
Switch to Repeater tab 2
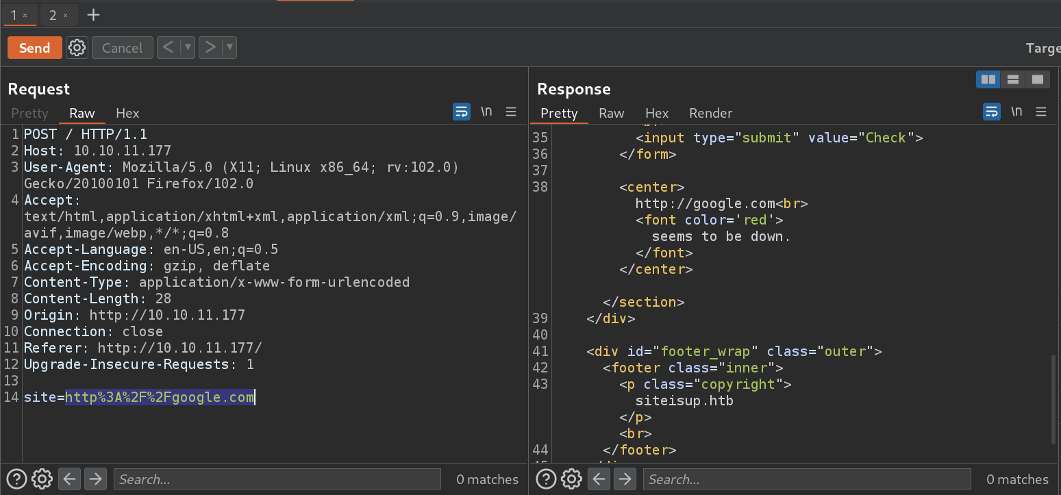tap(53, 14)
